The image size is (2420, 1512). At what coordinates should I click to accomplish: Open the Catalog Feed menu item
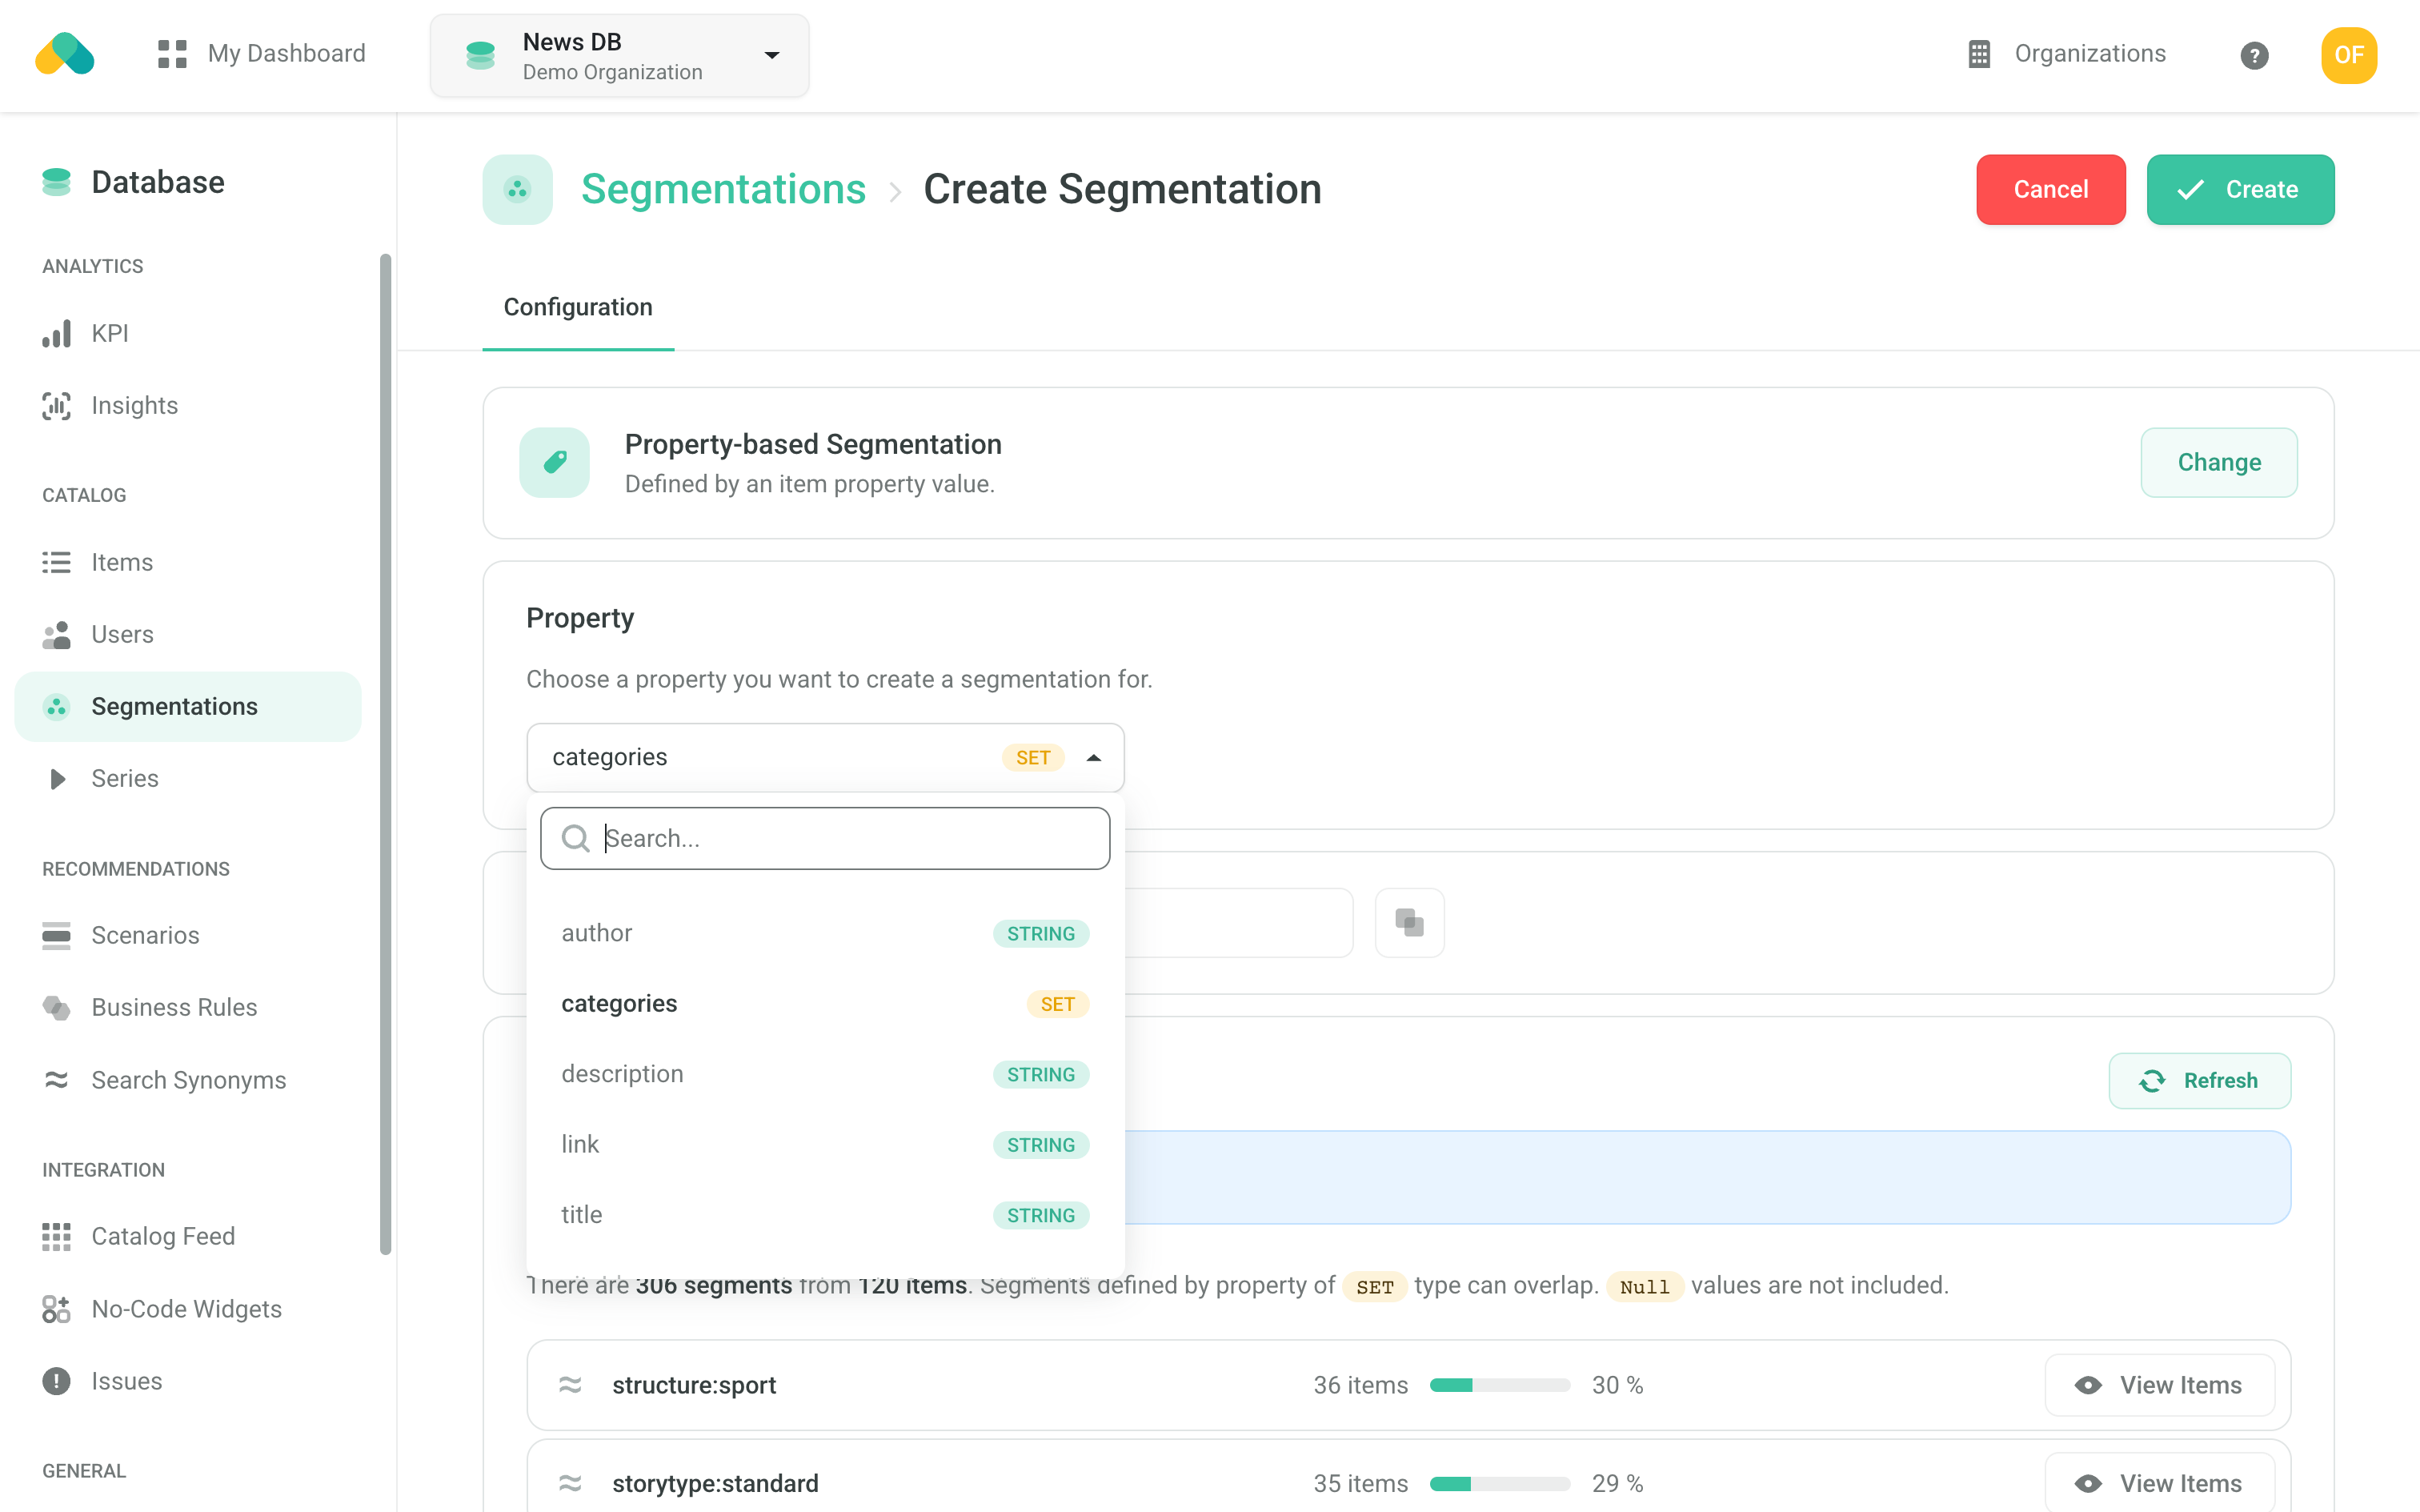(x=188, y=1236)
